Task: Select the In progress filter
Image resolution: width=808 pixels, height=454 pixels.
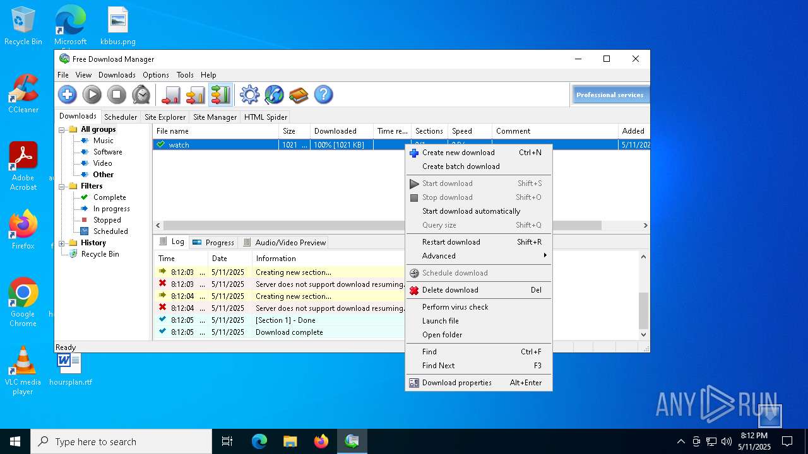Action: tap(112, 209)
